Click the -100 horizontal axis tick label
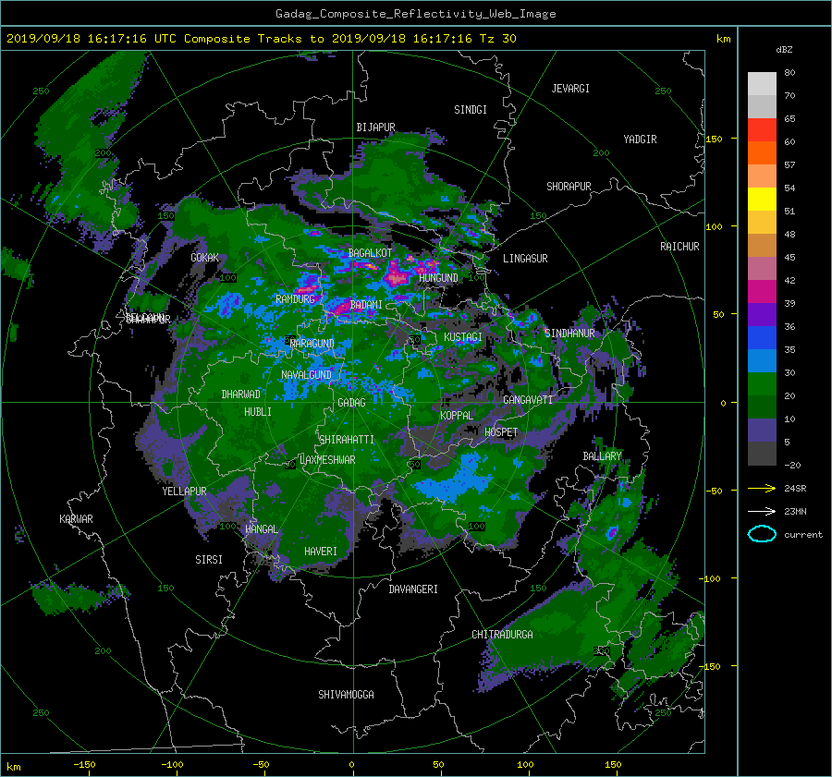 coord(172,765)
